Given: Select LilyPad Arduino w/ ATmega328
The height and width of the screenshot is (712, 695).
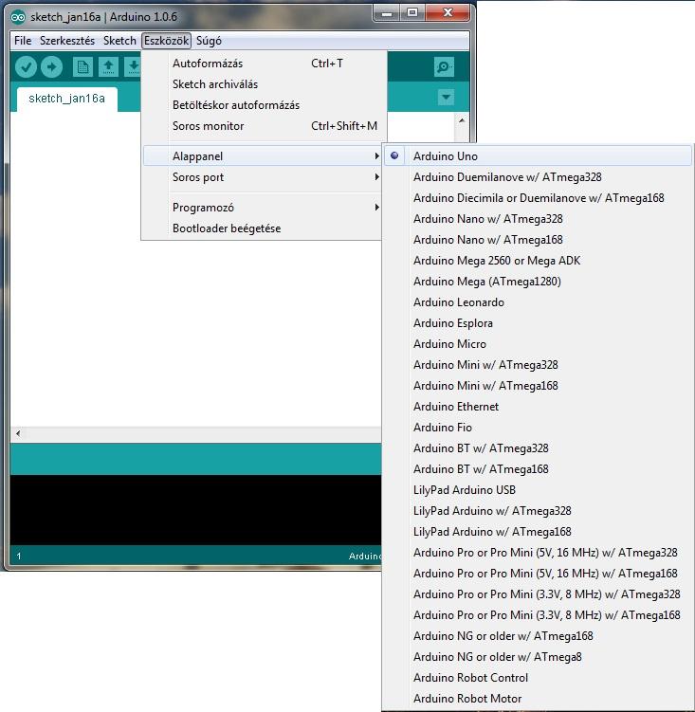Looking at the screenshot, I should coord(538,511).
